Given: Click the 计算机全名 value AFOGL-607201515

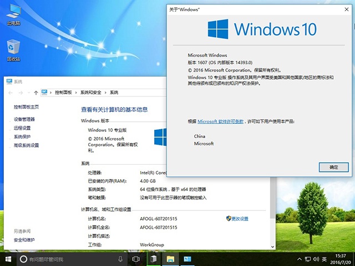Looking at the screenshot, I should coord(159,227).
